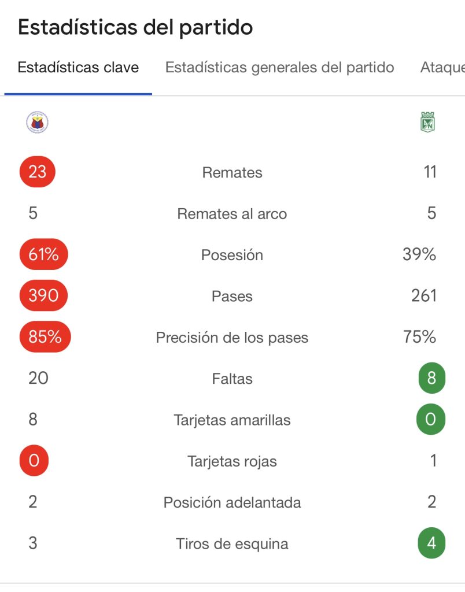
Task: Click the home team crest icon
Action: tap(38, 122)
